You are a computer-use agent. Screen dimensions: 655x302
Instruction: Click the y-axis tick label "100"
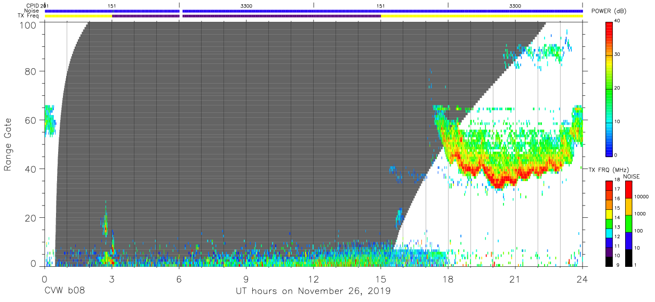click(x=29, y=25)
